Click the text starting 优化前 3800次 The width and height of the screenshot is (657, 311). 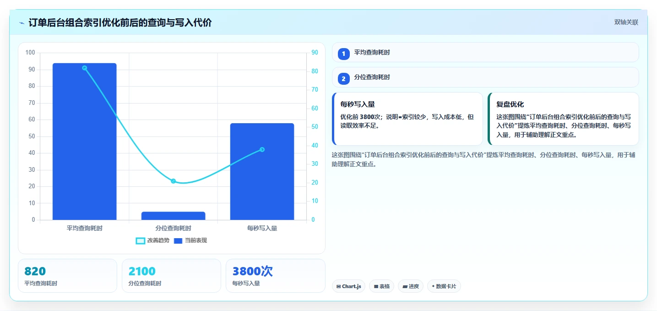[x=407, y=121]
